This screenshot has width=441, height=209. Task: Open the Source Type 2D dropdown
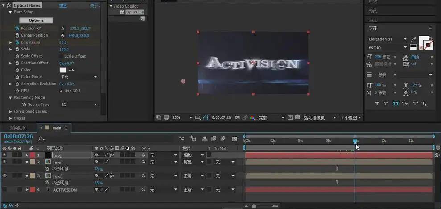click(78, 104)
